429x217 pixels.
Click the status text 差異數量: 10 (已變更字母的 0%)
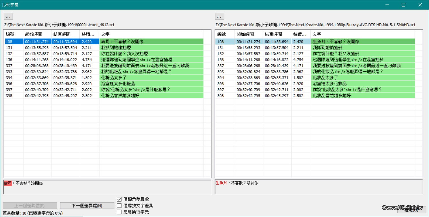(x=32, y=213)
